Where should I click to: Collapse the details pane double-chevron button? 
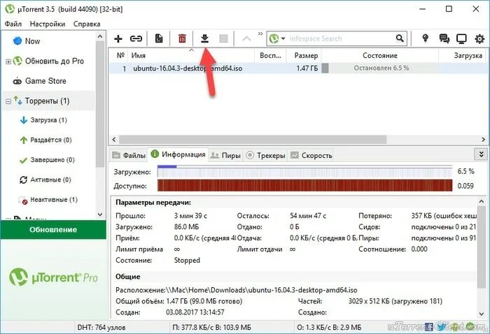click(481, 154)
